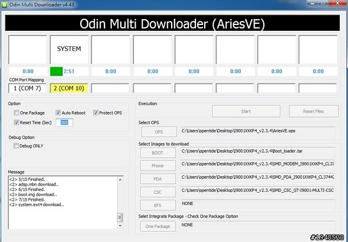348x242 pixels.
Task: Click the OPS file select button
Action: [159, 132]
